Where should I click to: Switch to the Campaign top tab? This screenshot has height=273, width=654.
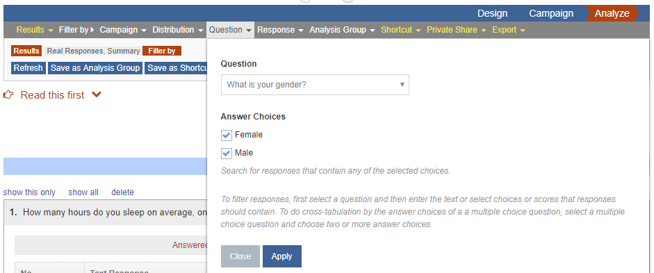point(551,13)
